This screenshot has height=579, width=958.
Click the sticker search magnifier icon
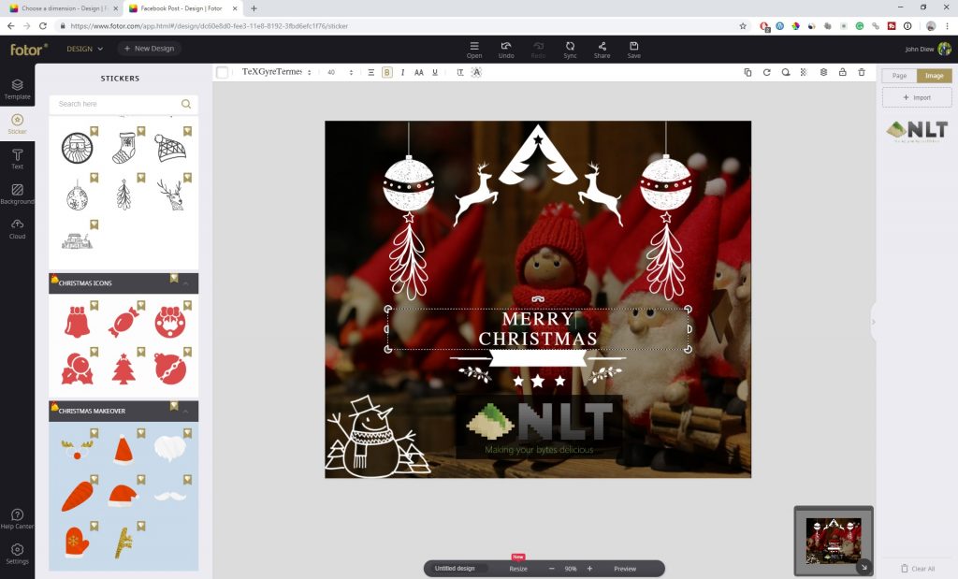(x=186, y=104)
